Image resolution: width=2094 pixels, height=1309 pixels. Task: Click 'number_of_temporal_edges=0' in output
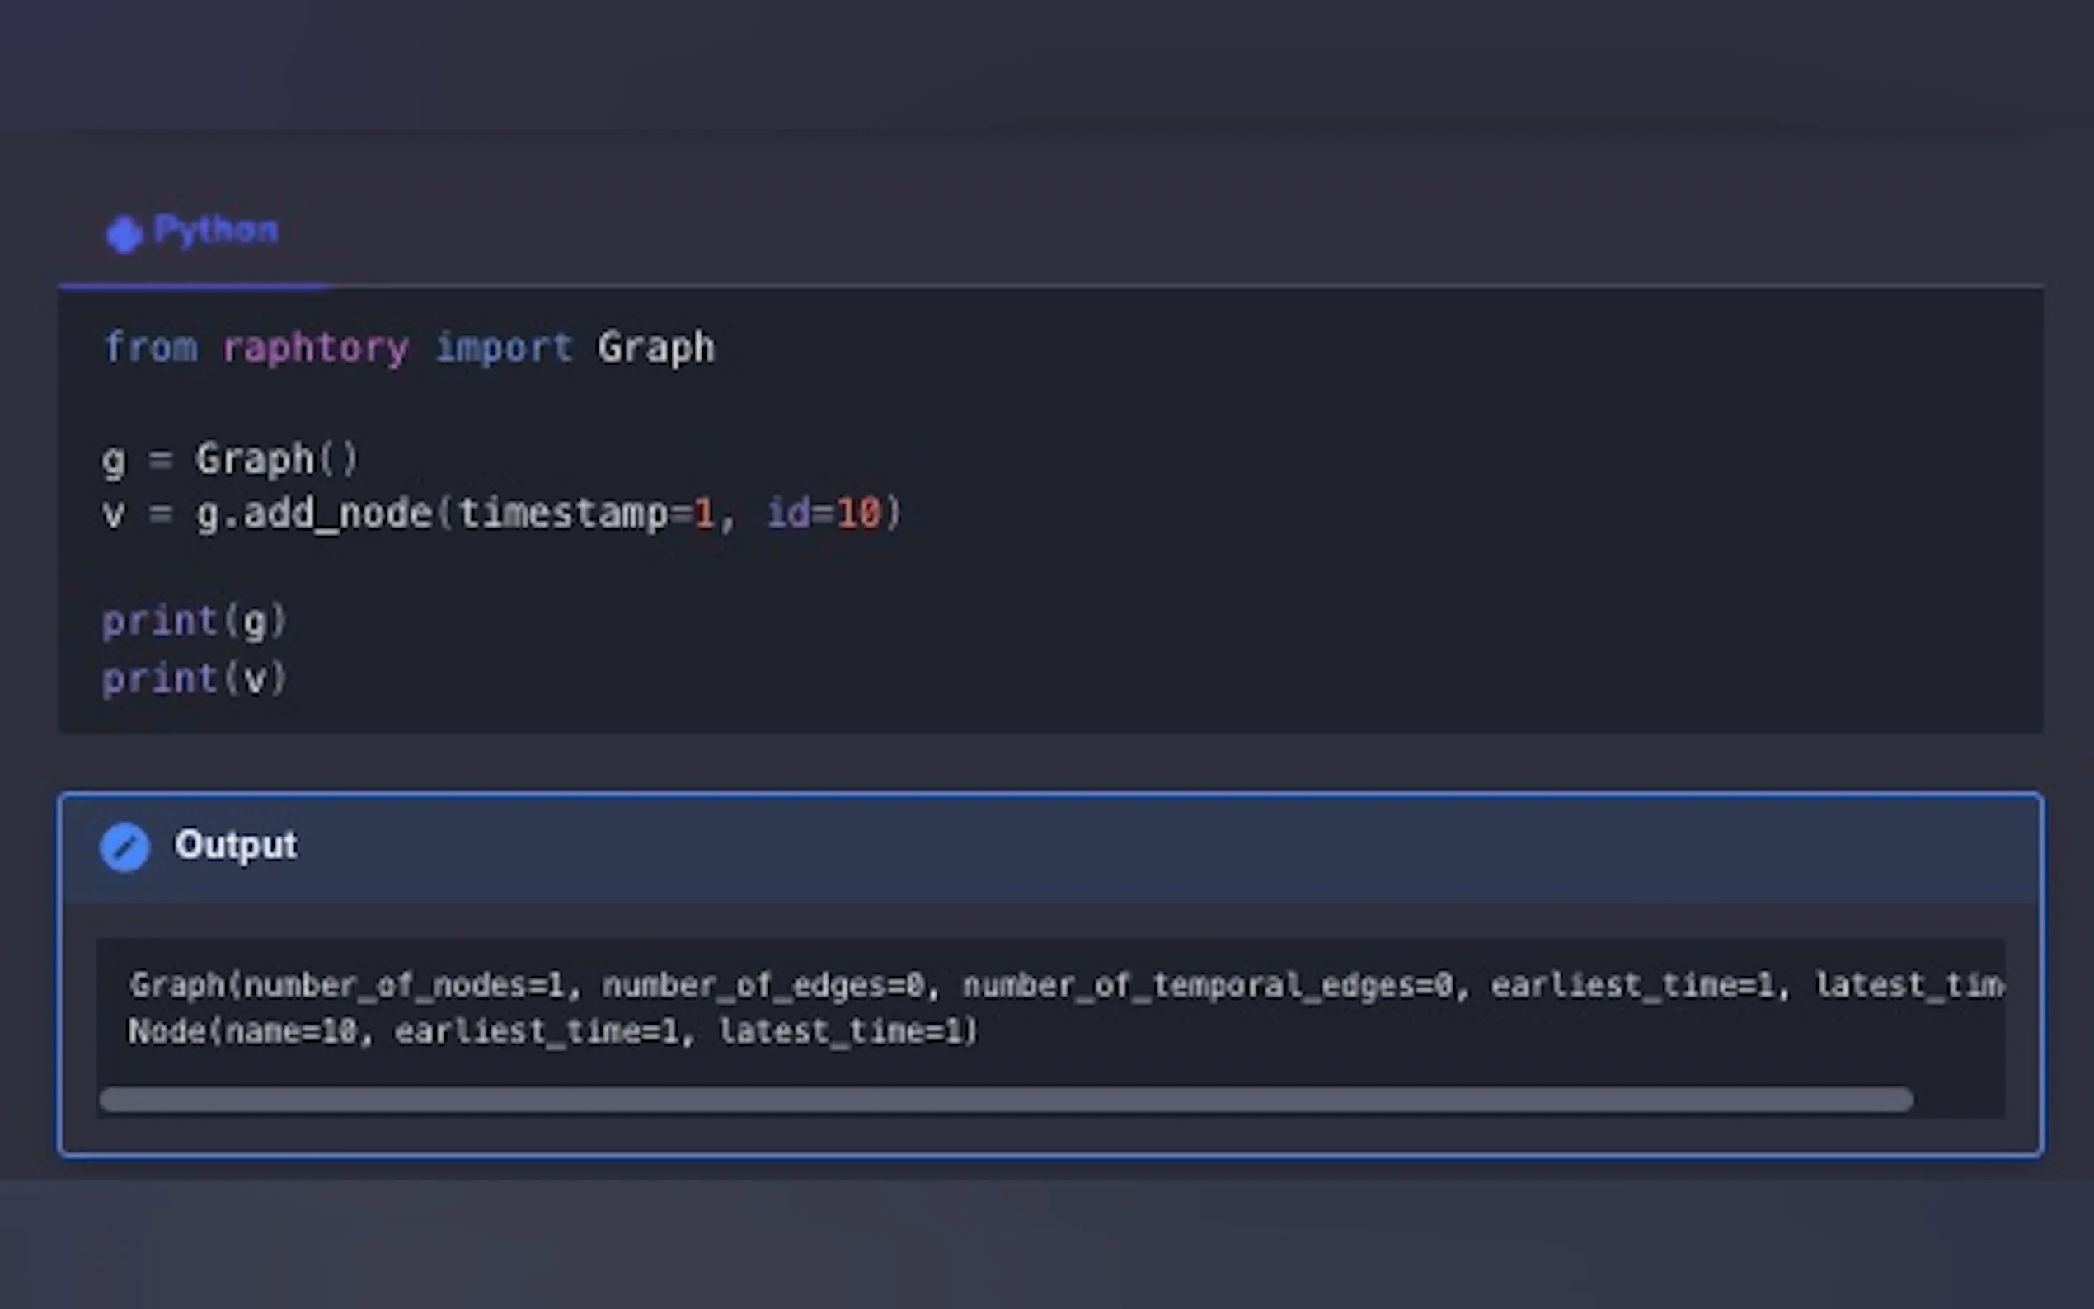1209,985
